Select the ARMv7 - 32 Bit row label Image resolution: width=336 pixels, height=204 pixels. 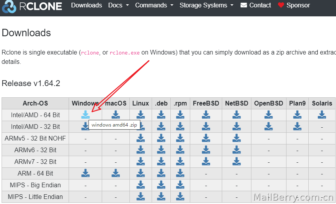(x=35, y=162)
